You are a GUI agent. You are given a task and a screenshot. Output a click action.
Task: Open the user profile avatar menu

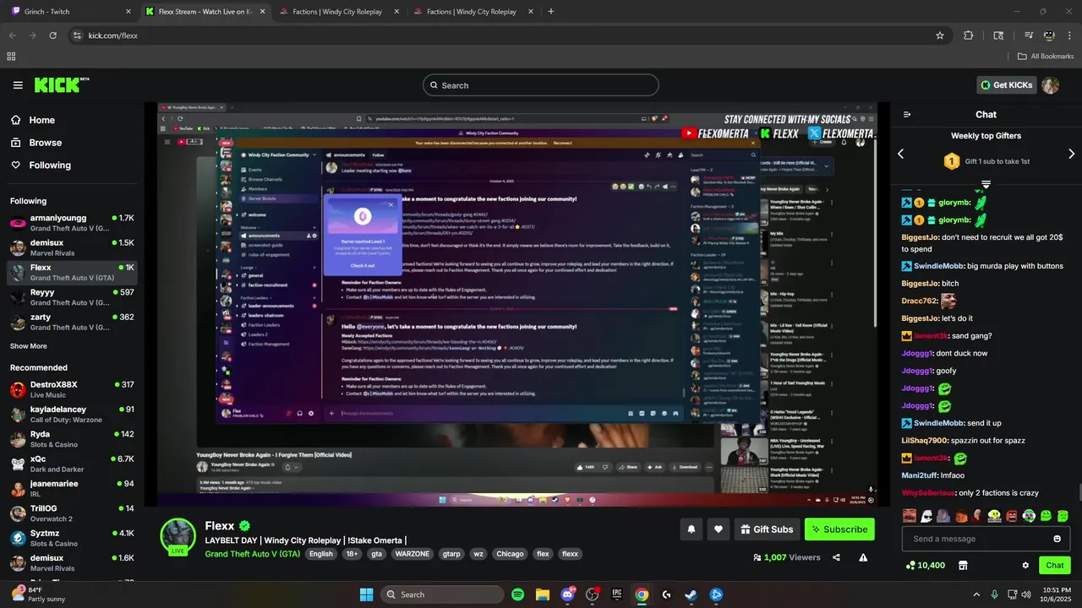(1051, 85)
